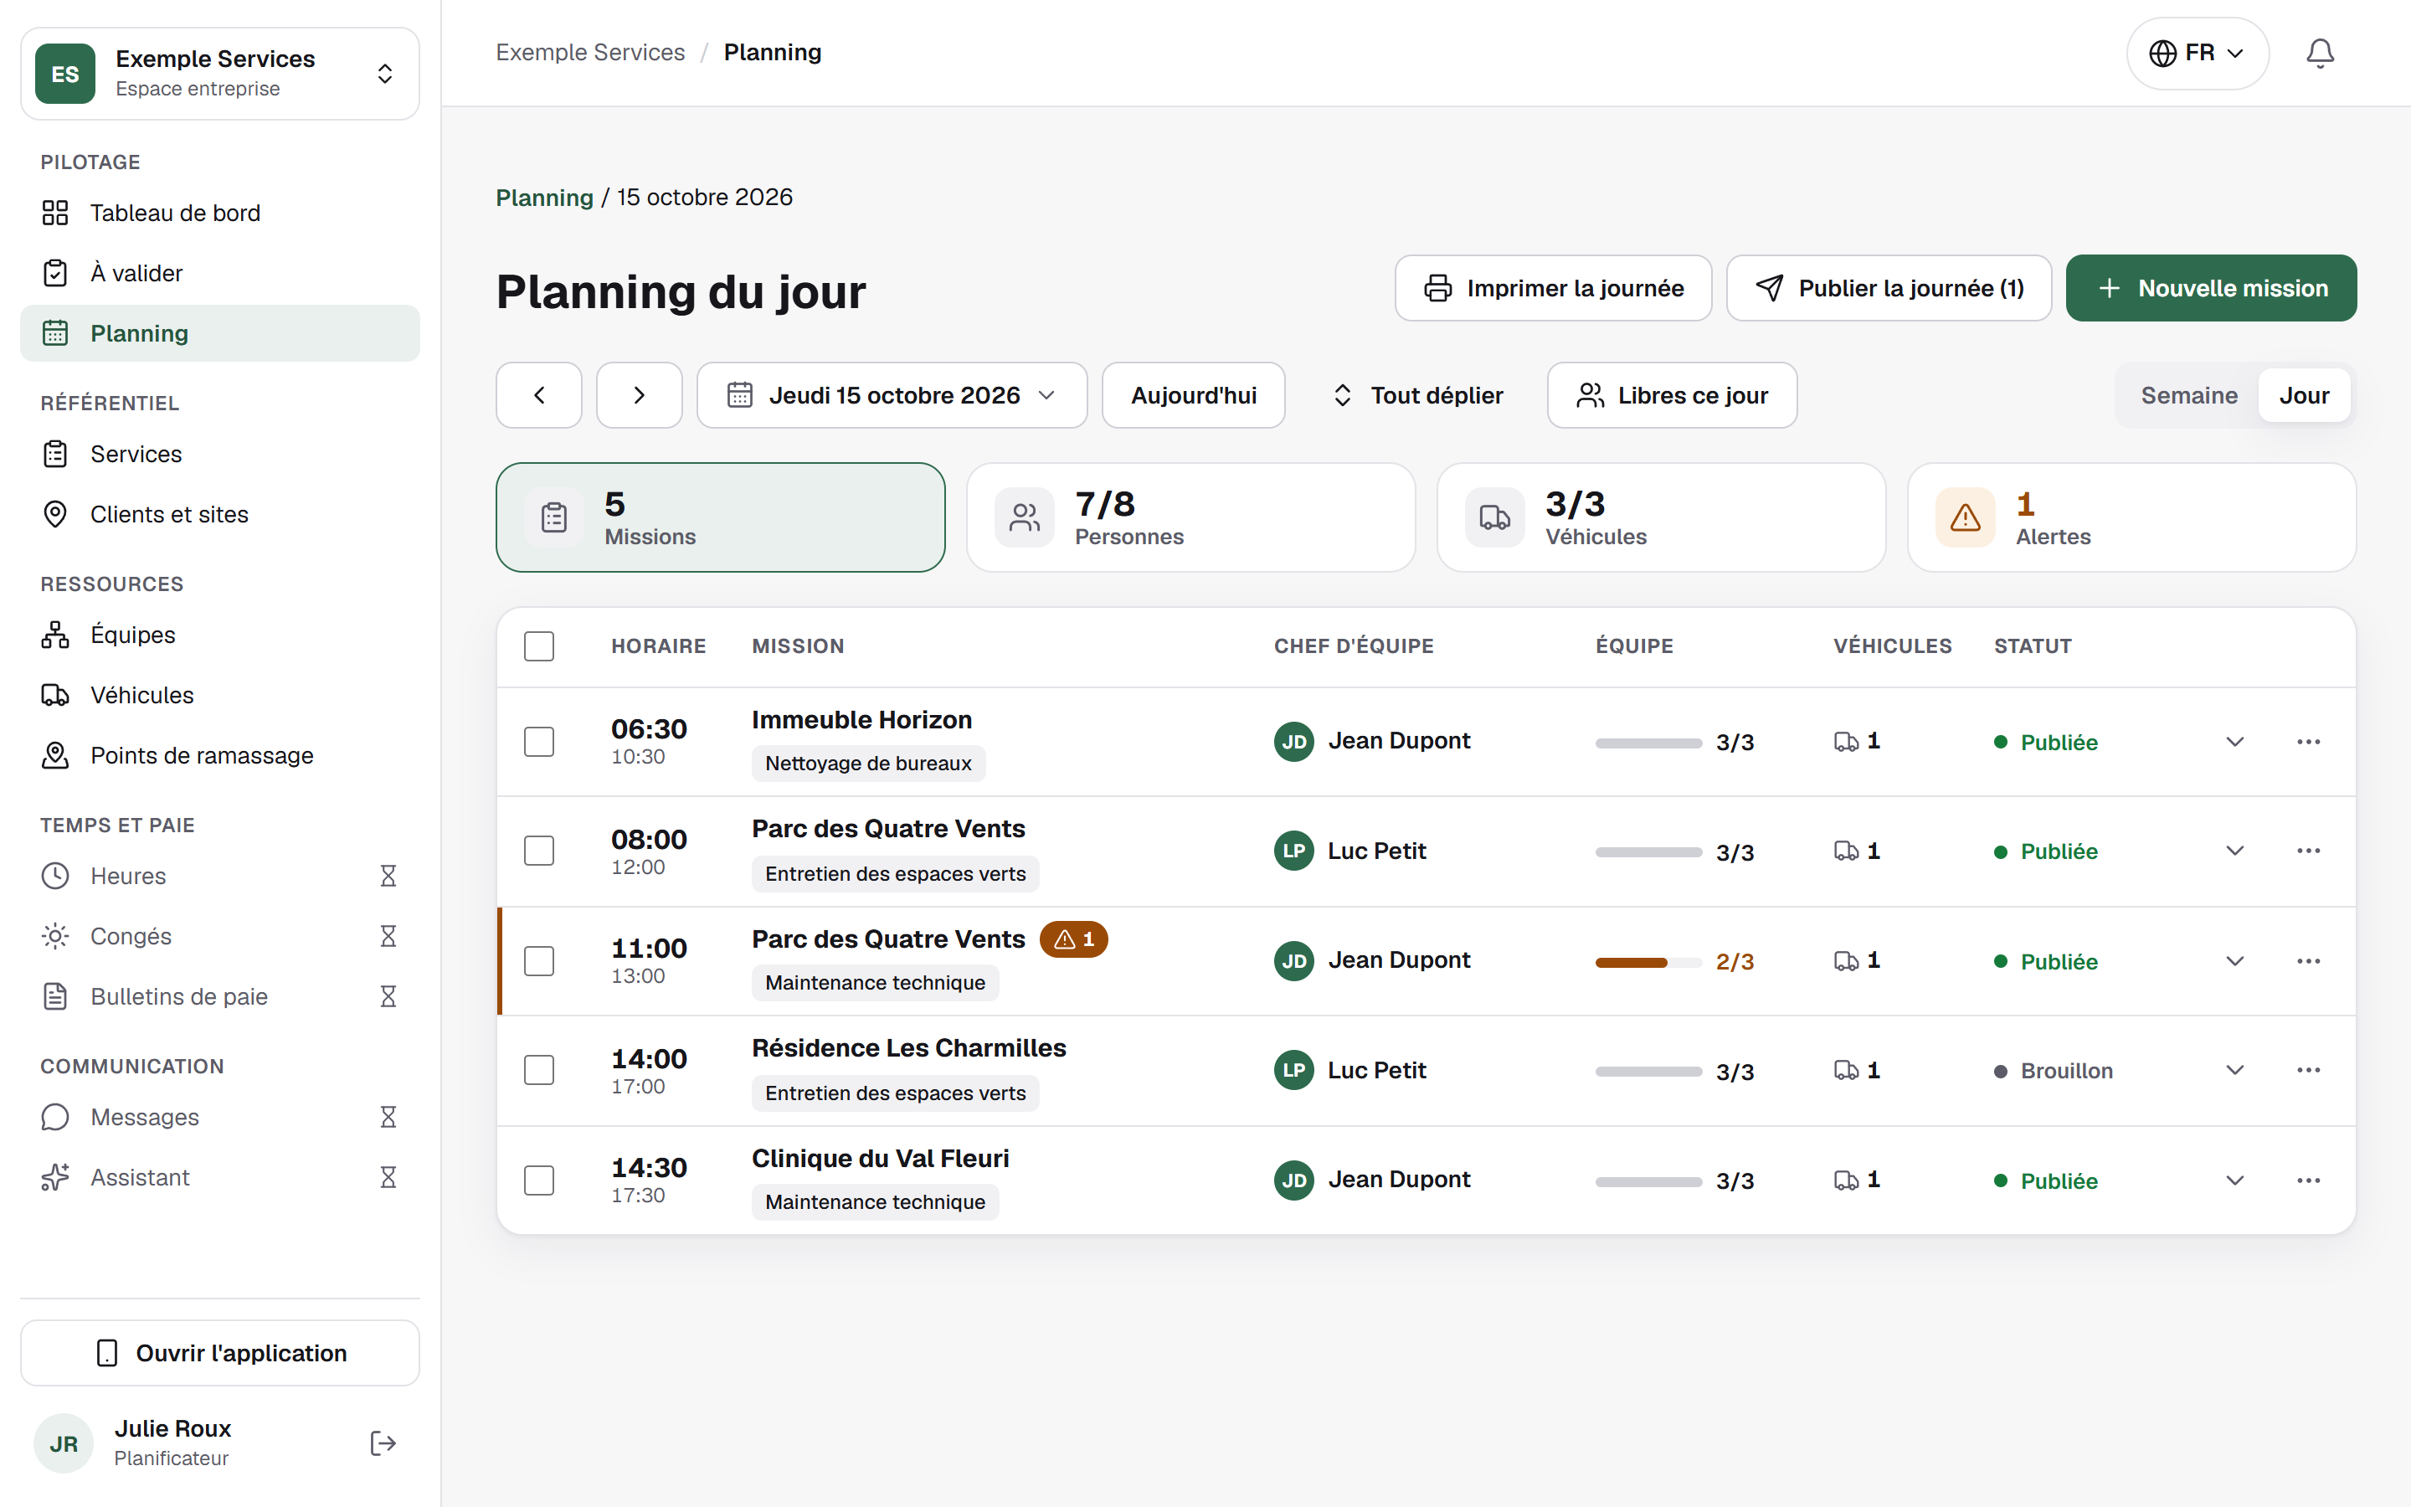Check the Résidence Les Charmilles checkbox

pos(539,1071)
